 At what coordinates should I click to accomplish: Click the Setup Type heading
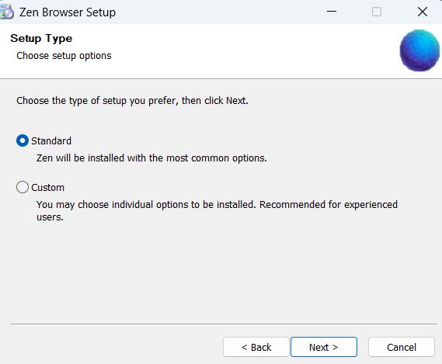coord(41,38)
